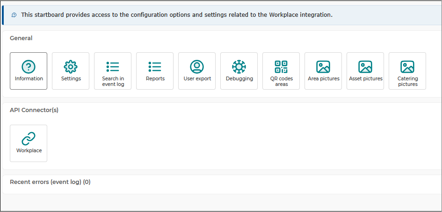Open the Catering pictures tile
The width and height of the screenshot is (442, 212).
click(x=407, y=71)
